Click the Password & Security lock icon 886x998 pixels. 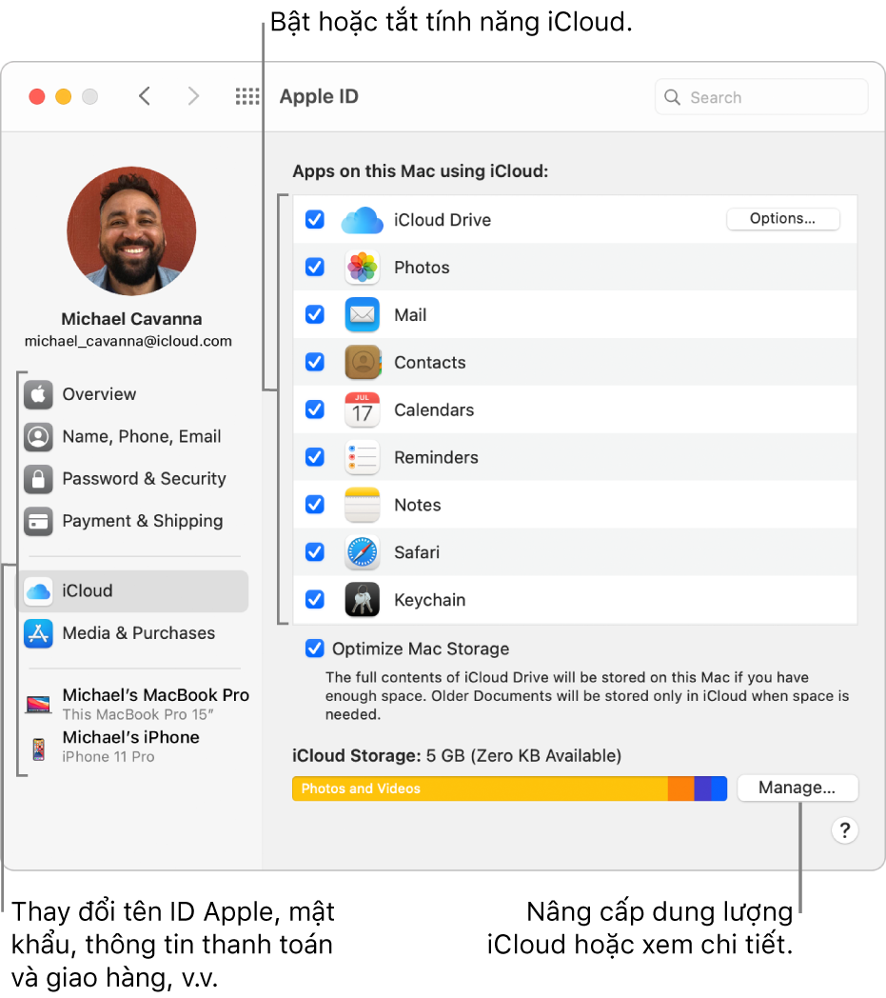(x=38, y=479)
